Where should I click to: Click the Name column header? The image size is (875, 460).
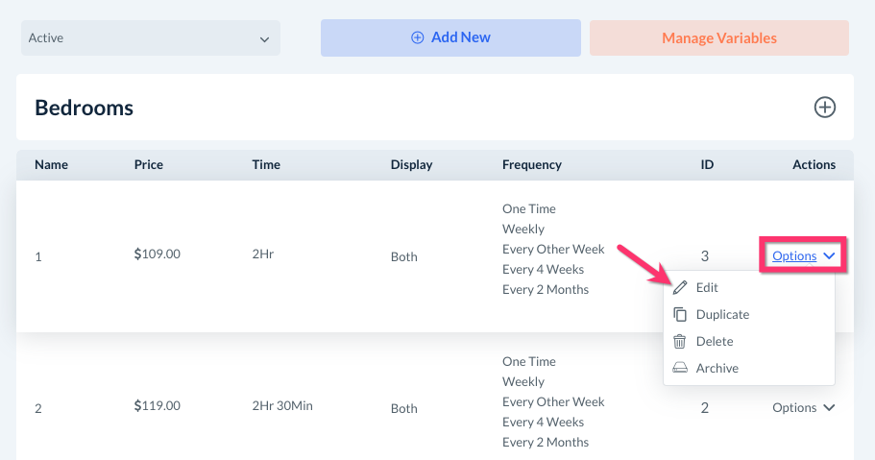coord(51,164)
